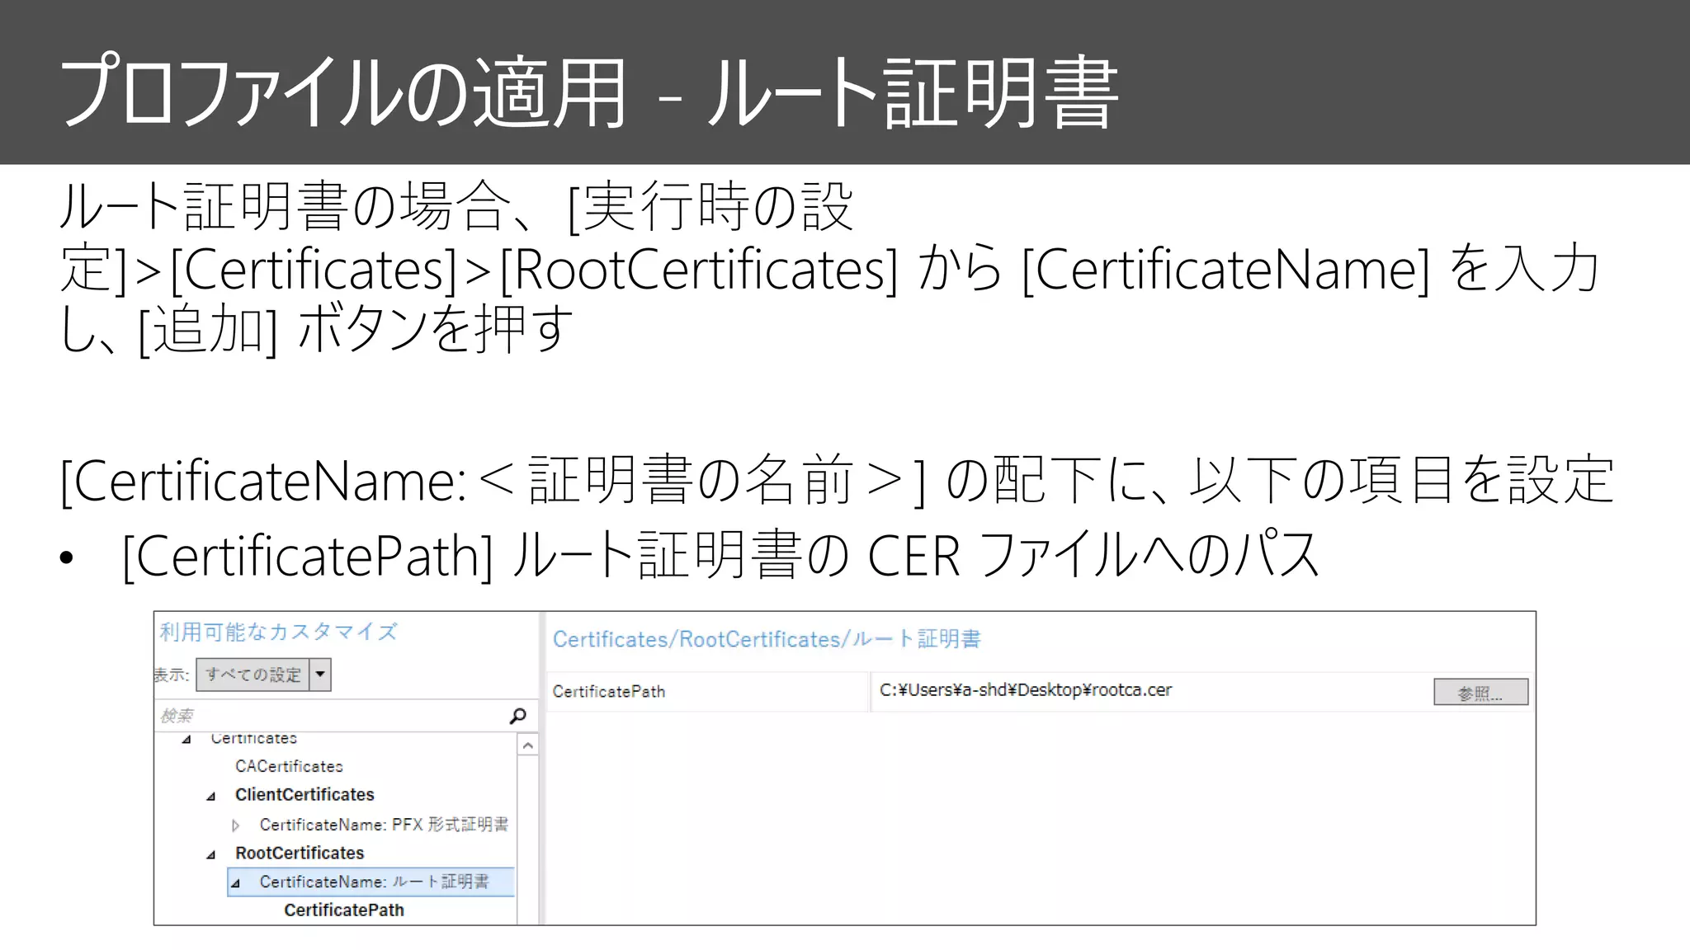Select CACertificates in the tree
The image size is (1690, 950).
(x=289, y=766)
